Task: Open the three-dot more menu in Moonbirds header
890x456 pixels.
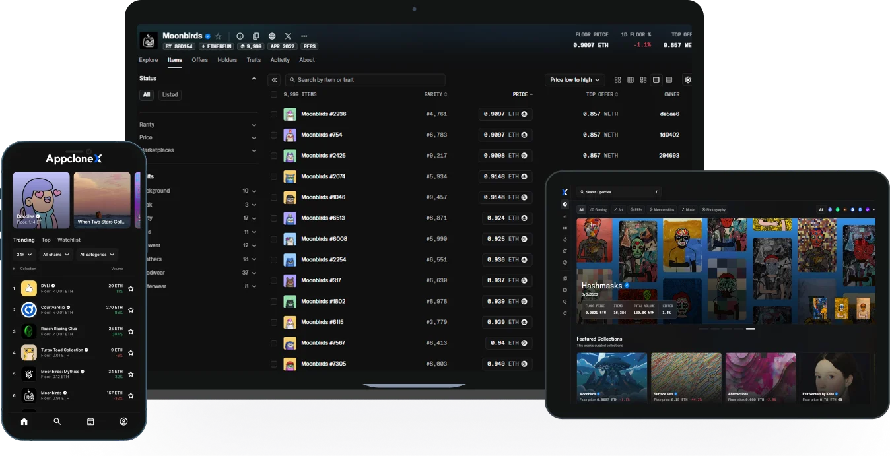Action: pos(304,36)
